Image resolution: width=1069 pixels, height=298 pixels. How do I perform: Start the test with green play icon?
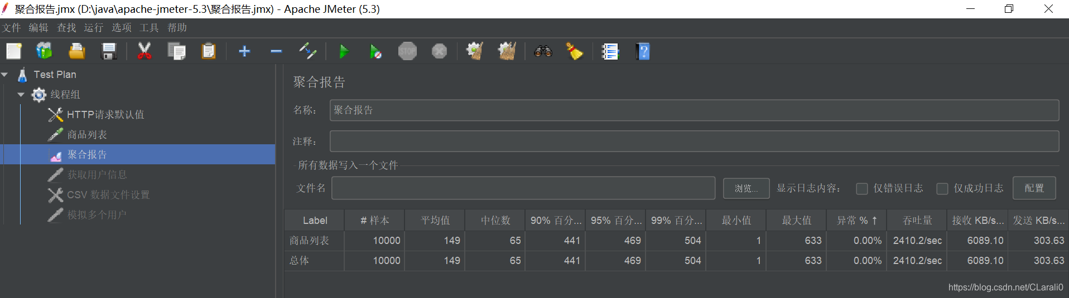344,52
